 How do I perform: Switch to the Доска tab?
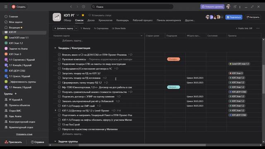click(x=91, y=20)
